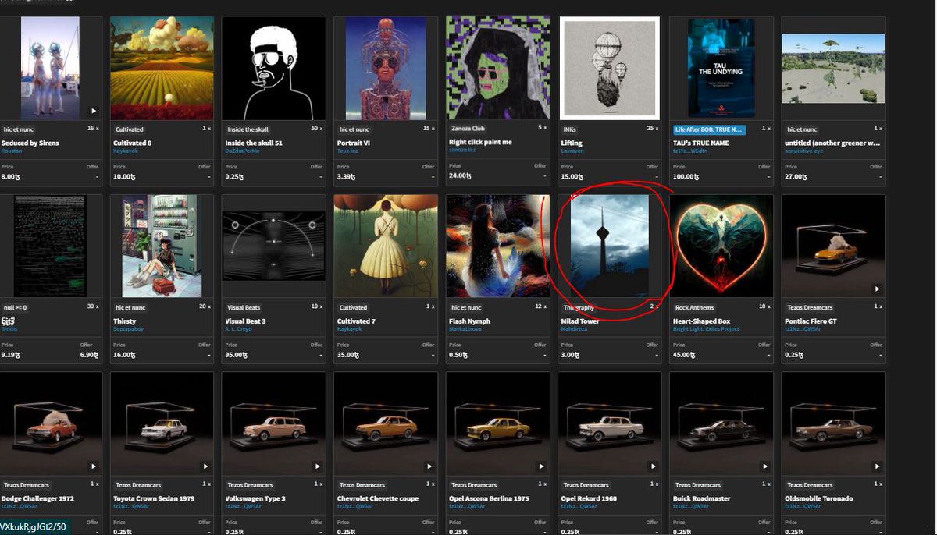Open the Right click paint me image

pos(497,68)
